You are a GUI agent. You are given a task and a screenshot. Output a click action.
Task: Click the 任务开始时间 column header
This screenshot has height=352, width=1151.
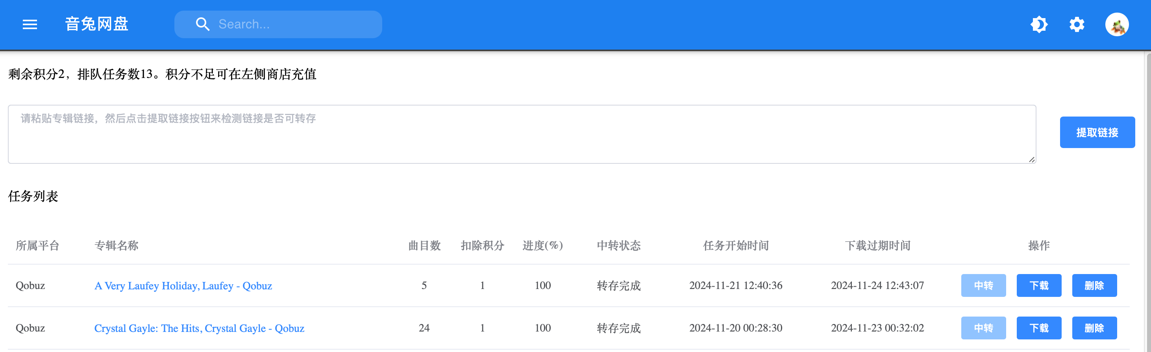click(736, 245)
